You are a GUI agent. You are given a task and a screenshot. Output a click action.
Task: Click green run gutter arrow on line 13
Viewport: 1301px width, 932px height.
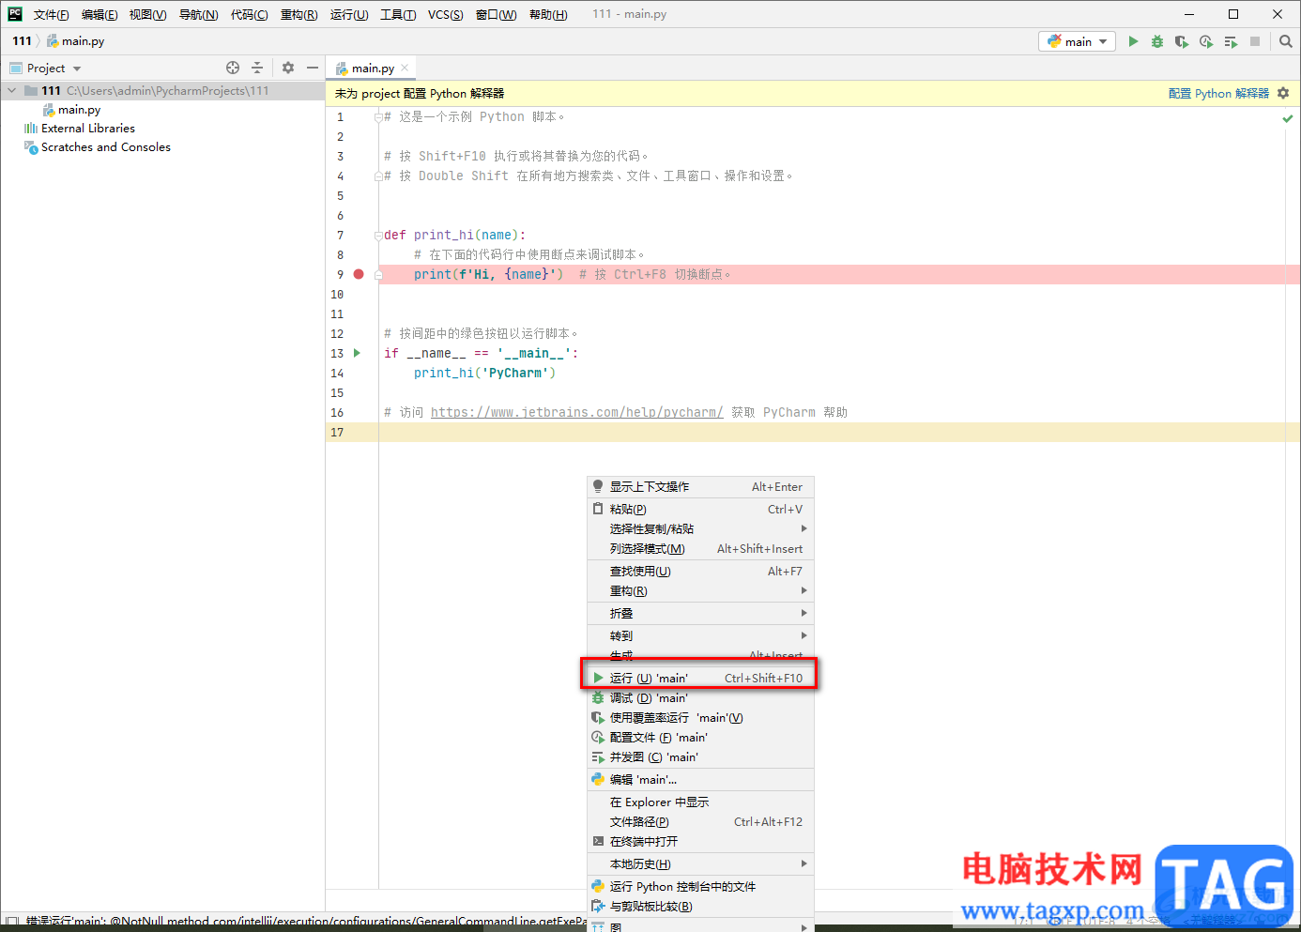point(357,353)
